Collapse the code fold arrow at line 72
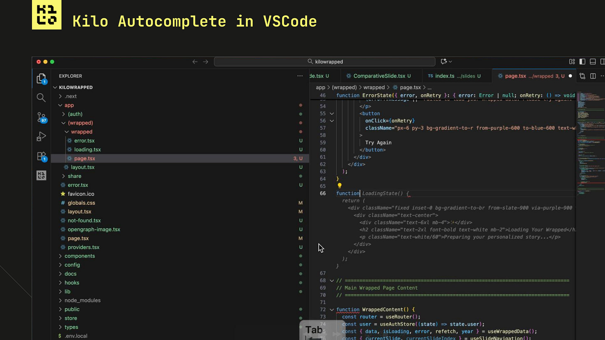This screenshot has width=605, height=340. point(332,310)
